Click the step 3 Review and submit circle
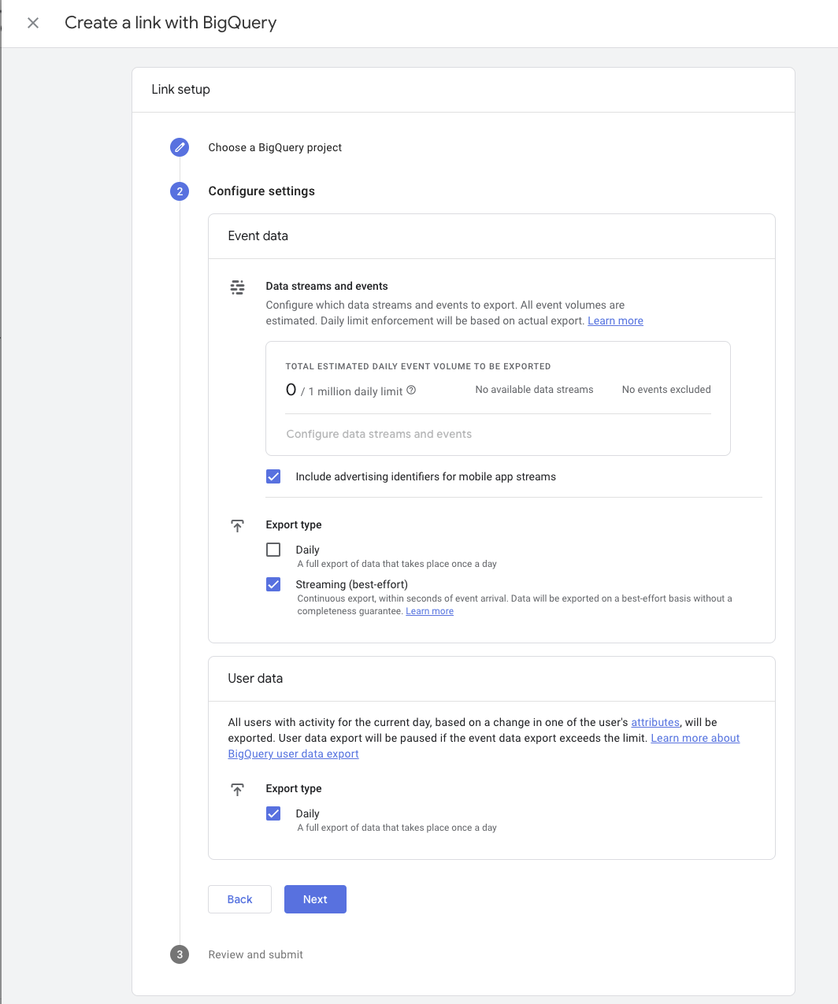This screenshot has height=1004, width=838. [179, 954]
